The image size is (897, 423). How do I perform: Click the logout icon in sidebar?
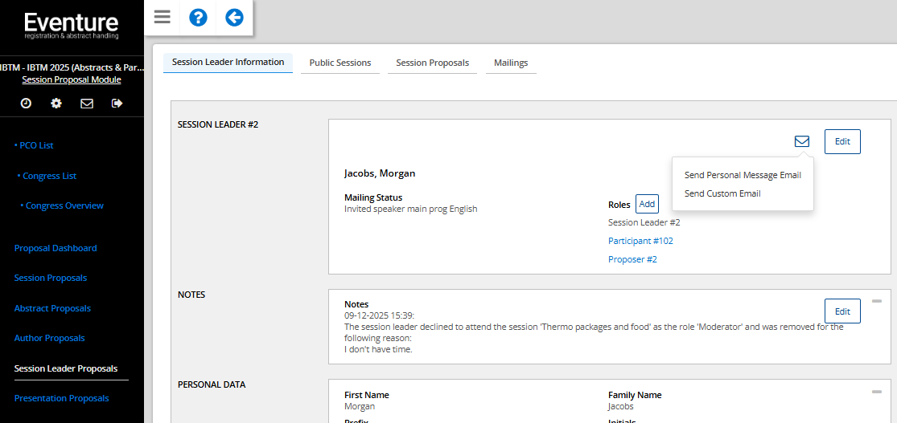point(117,103)
